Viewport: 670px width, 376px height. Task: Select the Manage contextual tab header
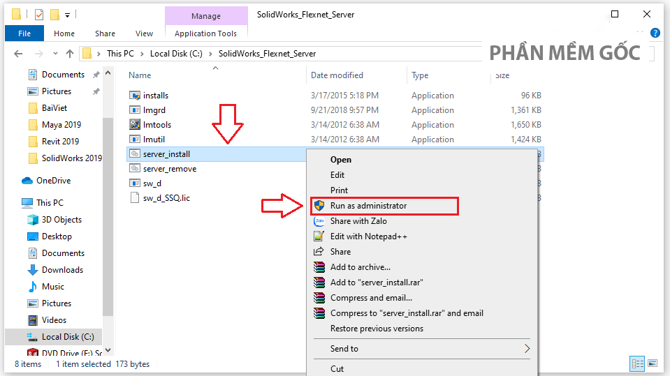[206, 16]
